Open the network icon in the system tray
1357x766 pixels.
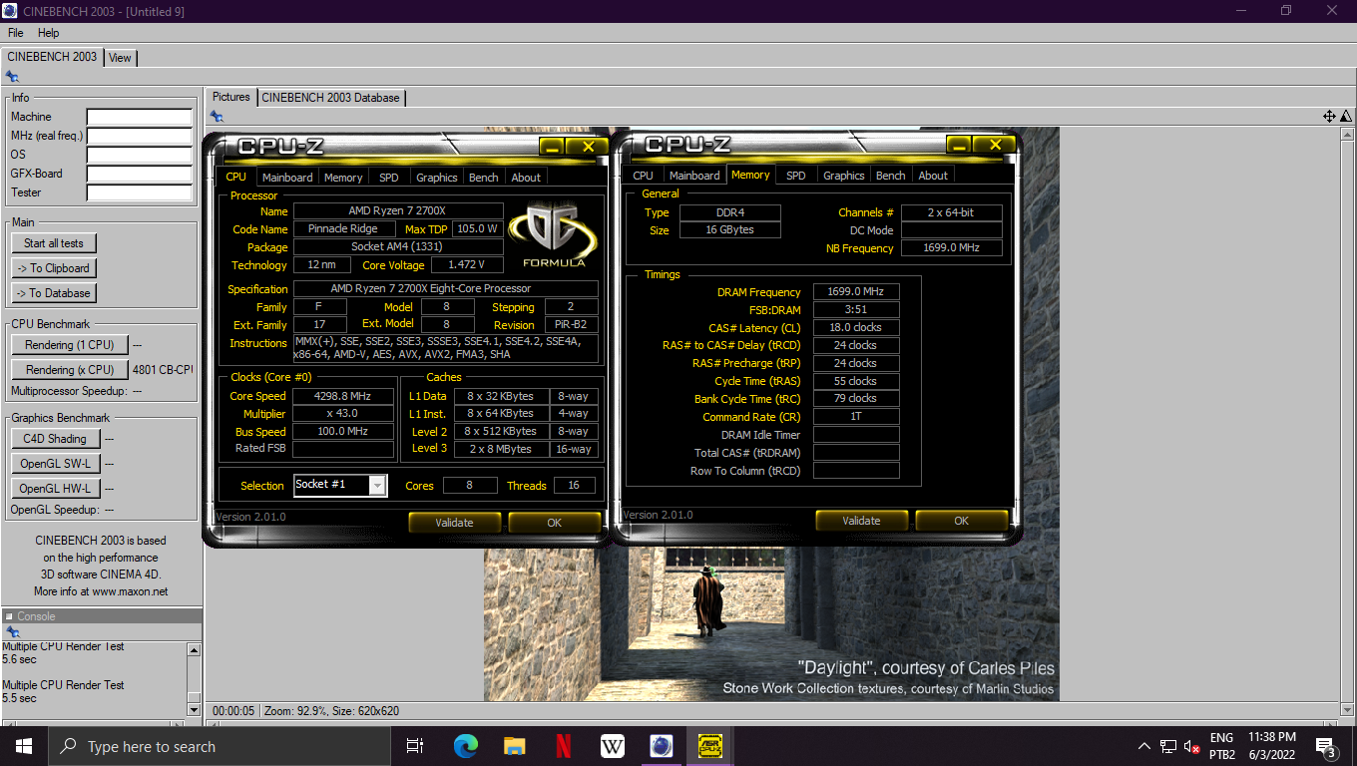tap(1168, 746)
